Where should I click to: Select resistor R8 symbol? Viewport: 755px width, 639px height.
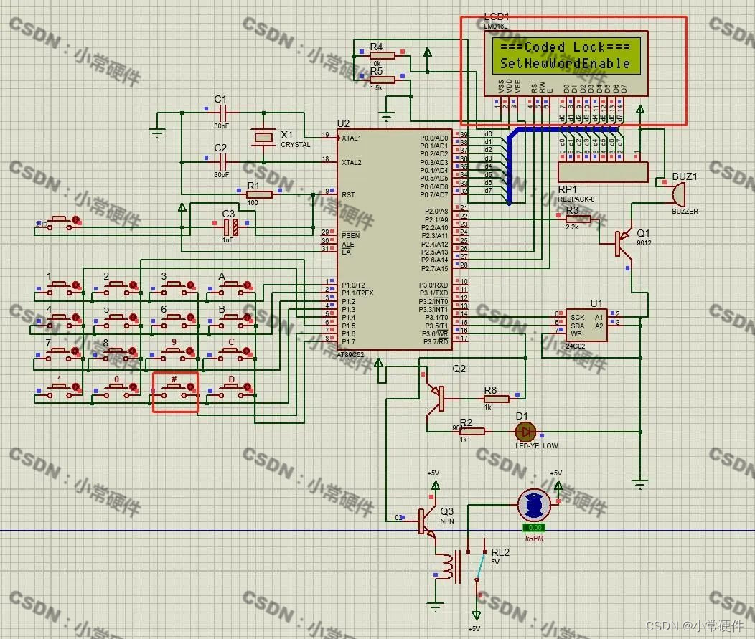click(x=496, y=399)
